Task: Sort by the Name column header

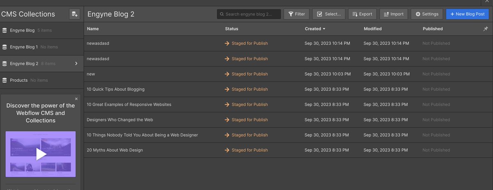Action: point(93,29)
